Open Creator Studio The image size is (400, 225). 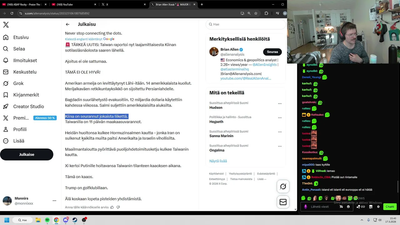[23, 107]
